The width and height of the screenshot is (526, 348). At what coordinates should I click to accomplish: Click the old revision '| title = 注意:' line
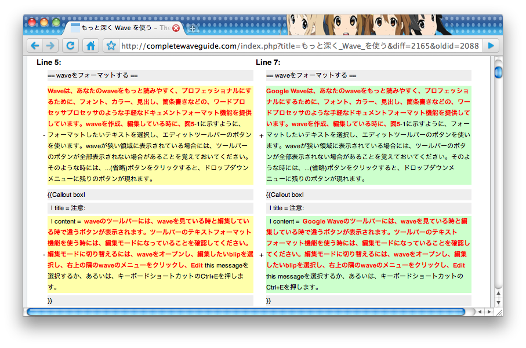pyautogui.click(x=150, y=208)
